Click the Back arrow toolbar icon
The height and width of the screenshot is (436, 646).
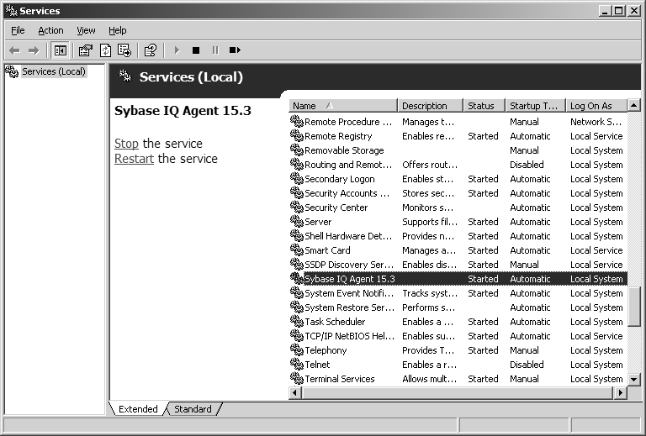(x=14, y=50)
